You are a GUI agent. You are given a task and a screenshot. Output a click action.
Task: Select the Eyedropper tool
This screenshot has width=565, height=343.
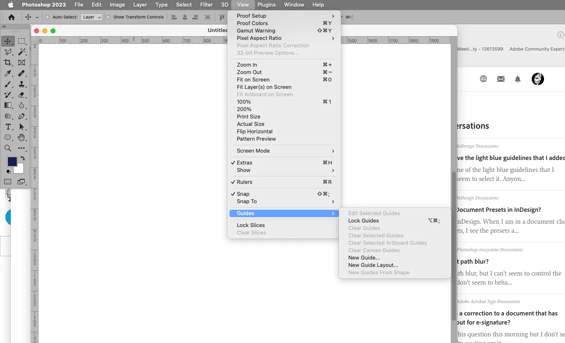tap(8, 73)
